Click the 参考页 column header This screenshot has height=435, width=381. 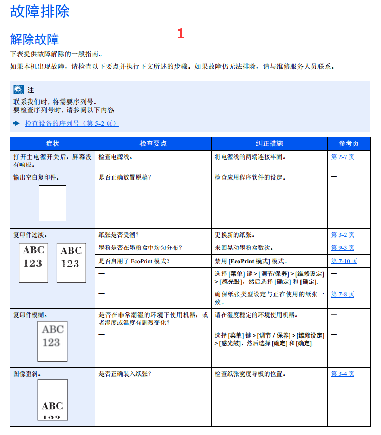coord(349,144)
